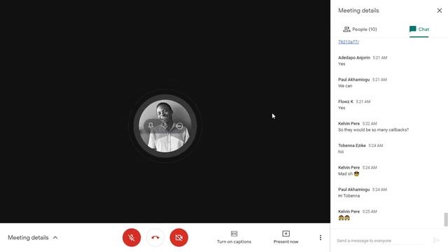448x252 pixels.
Task: Open the three-dot more options menu
Action: (321, 237)
